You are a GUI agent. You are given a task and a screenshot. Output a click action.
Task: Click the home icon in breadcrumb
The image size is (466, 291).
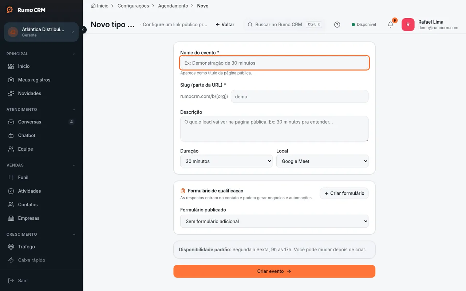[x=93, y=6]
